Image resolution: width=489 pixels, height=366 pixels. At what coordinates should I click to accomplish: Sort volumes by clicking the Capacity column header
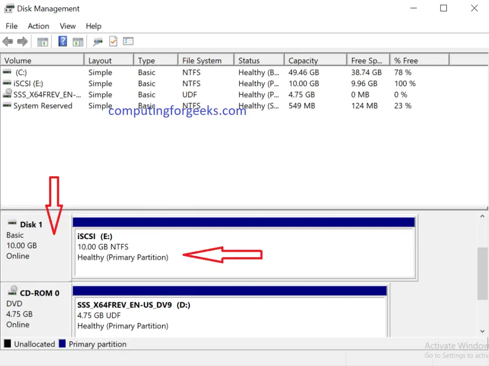pos(303,60)
